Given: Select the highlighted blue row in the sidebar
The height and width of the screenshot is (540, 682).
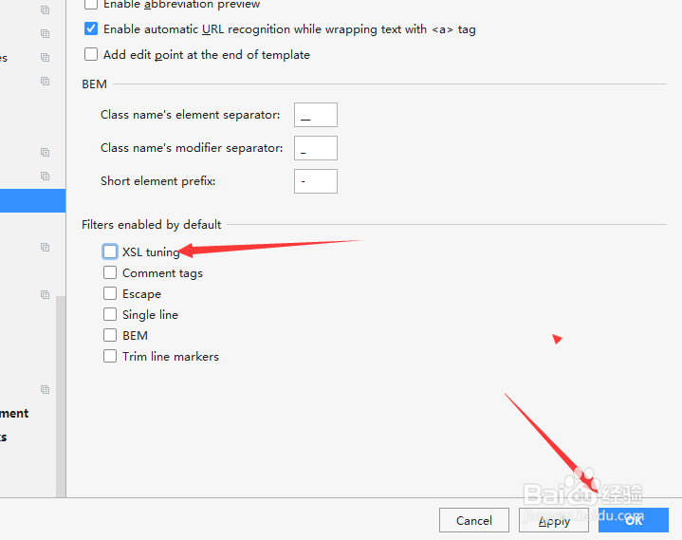Looking at the screenshot, I should (x=32, y=200).
